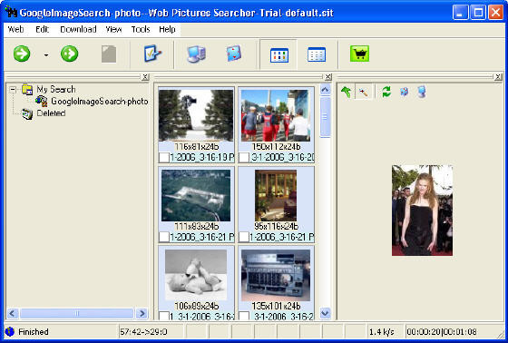The width and height of the screenshot is (508, 343).
Task: Maximize the Web Pictures Searcher window
Action: [478, 13]
